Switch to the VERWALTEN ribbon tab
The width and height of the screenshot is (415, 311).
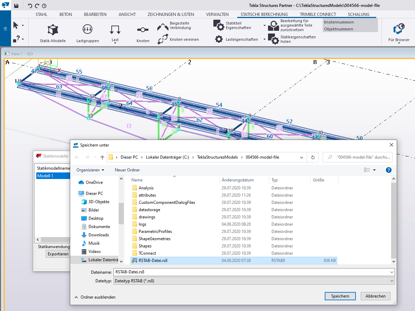tap(217, 15)
